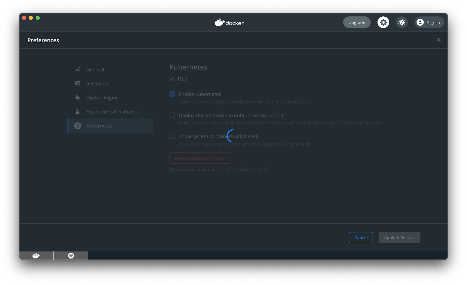Click the Resources disk icon in sidebar
This screenshot has height=285, width=467.
(78, 83)
